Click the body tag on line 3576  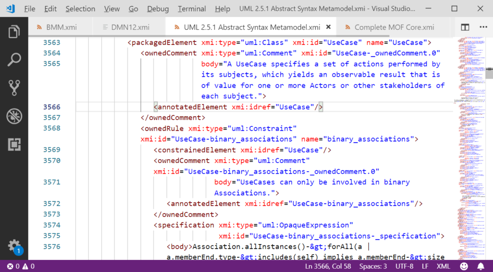pos(180,246)
